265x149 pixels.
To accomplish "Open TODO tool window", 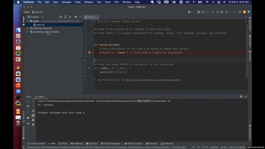I will click(63, 144).
